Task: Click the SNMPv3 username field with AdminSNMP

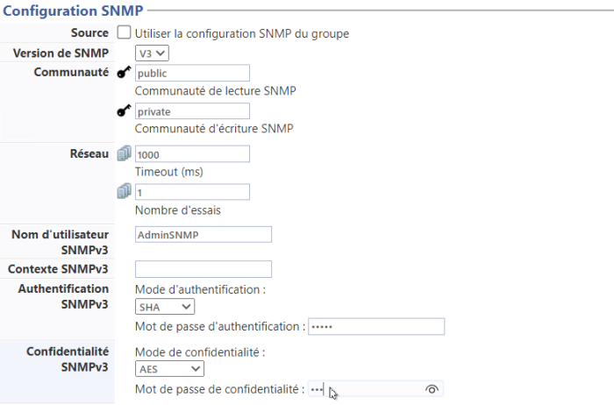Action: [203, 234]
